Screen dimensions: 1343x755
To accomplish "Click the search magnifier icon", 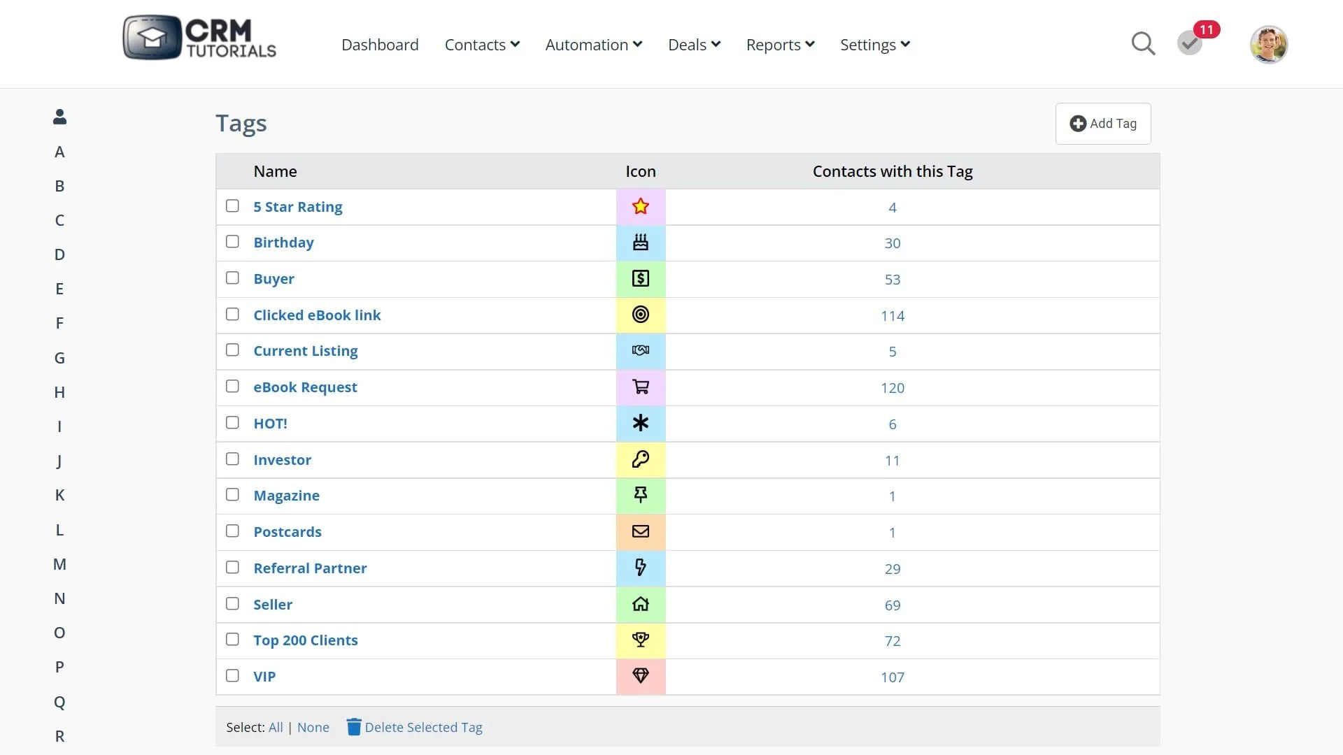I will (1143, 44).
